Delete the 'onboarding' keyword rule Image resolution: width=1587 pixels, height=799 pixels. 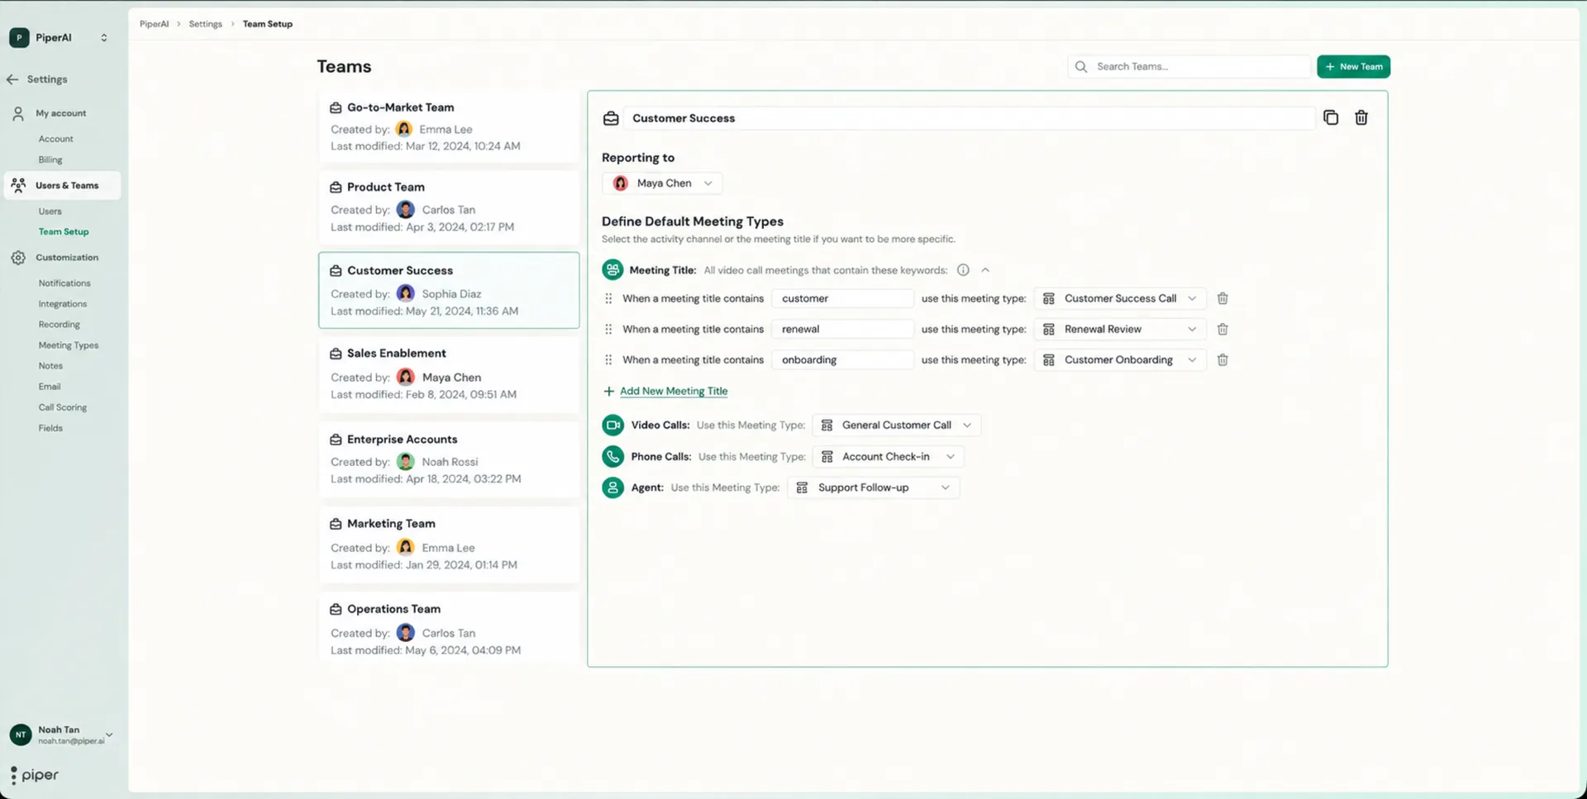pyautogui.click(x=1222, y=359)
